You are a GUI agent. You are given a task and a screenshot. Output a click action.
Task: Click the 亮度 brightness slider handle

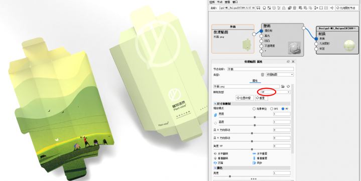click(230, 176)
